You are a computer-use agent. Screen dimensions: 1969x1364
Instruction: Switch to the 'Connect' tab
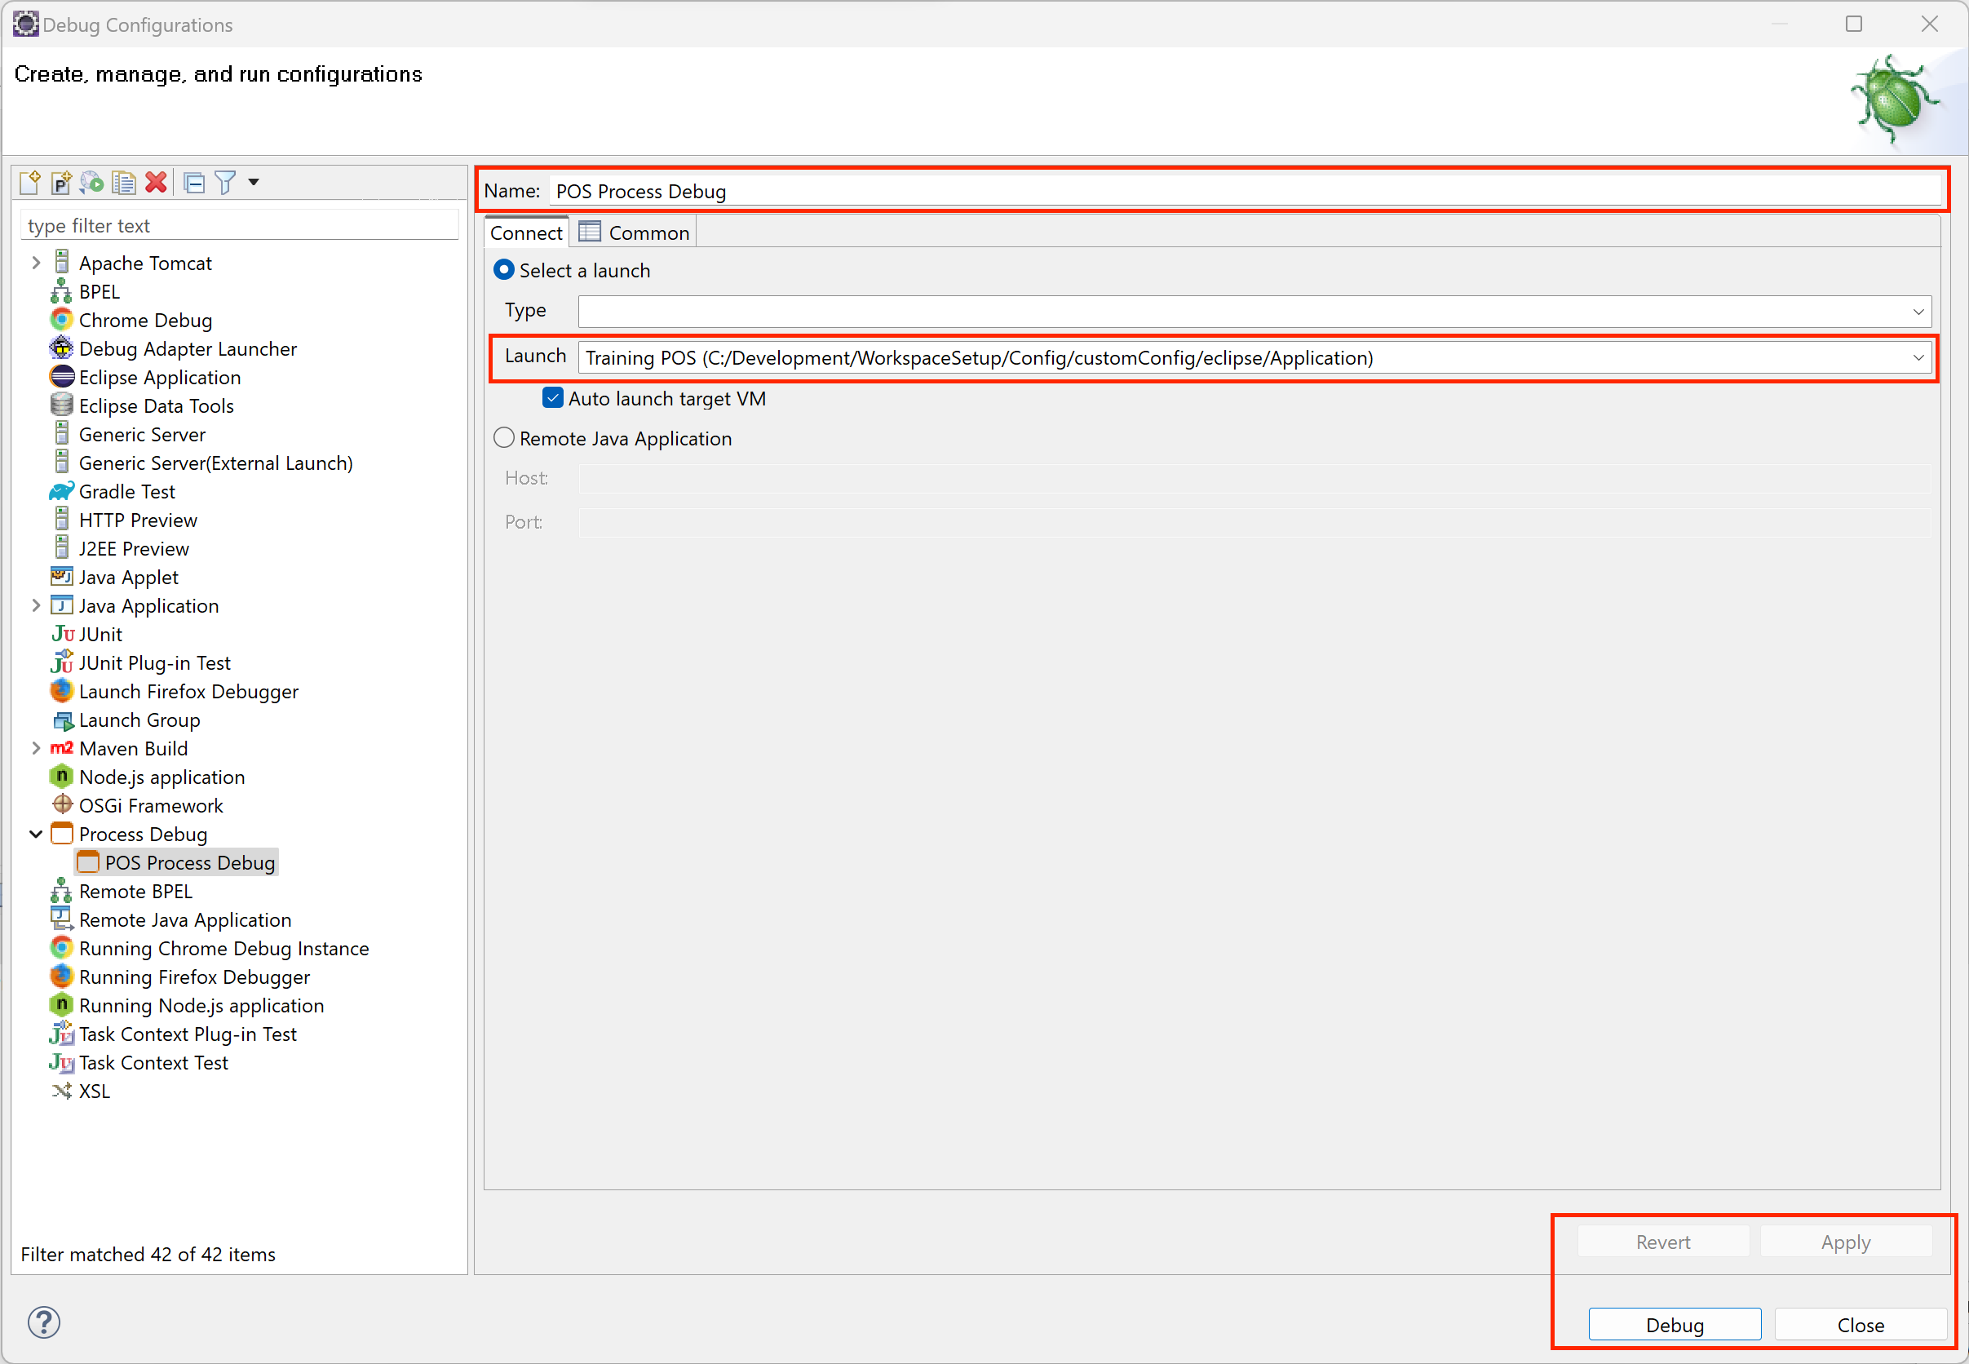click(x=527, y=232)
